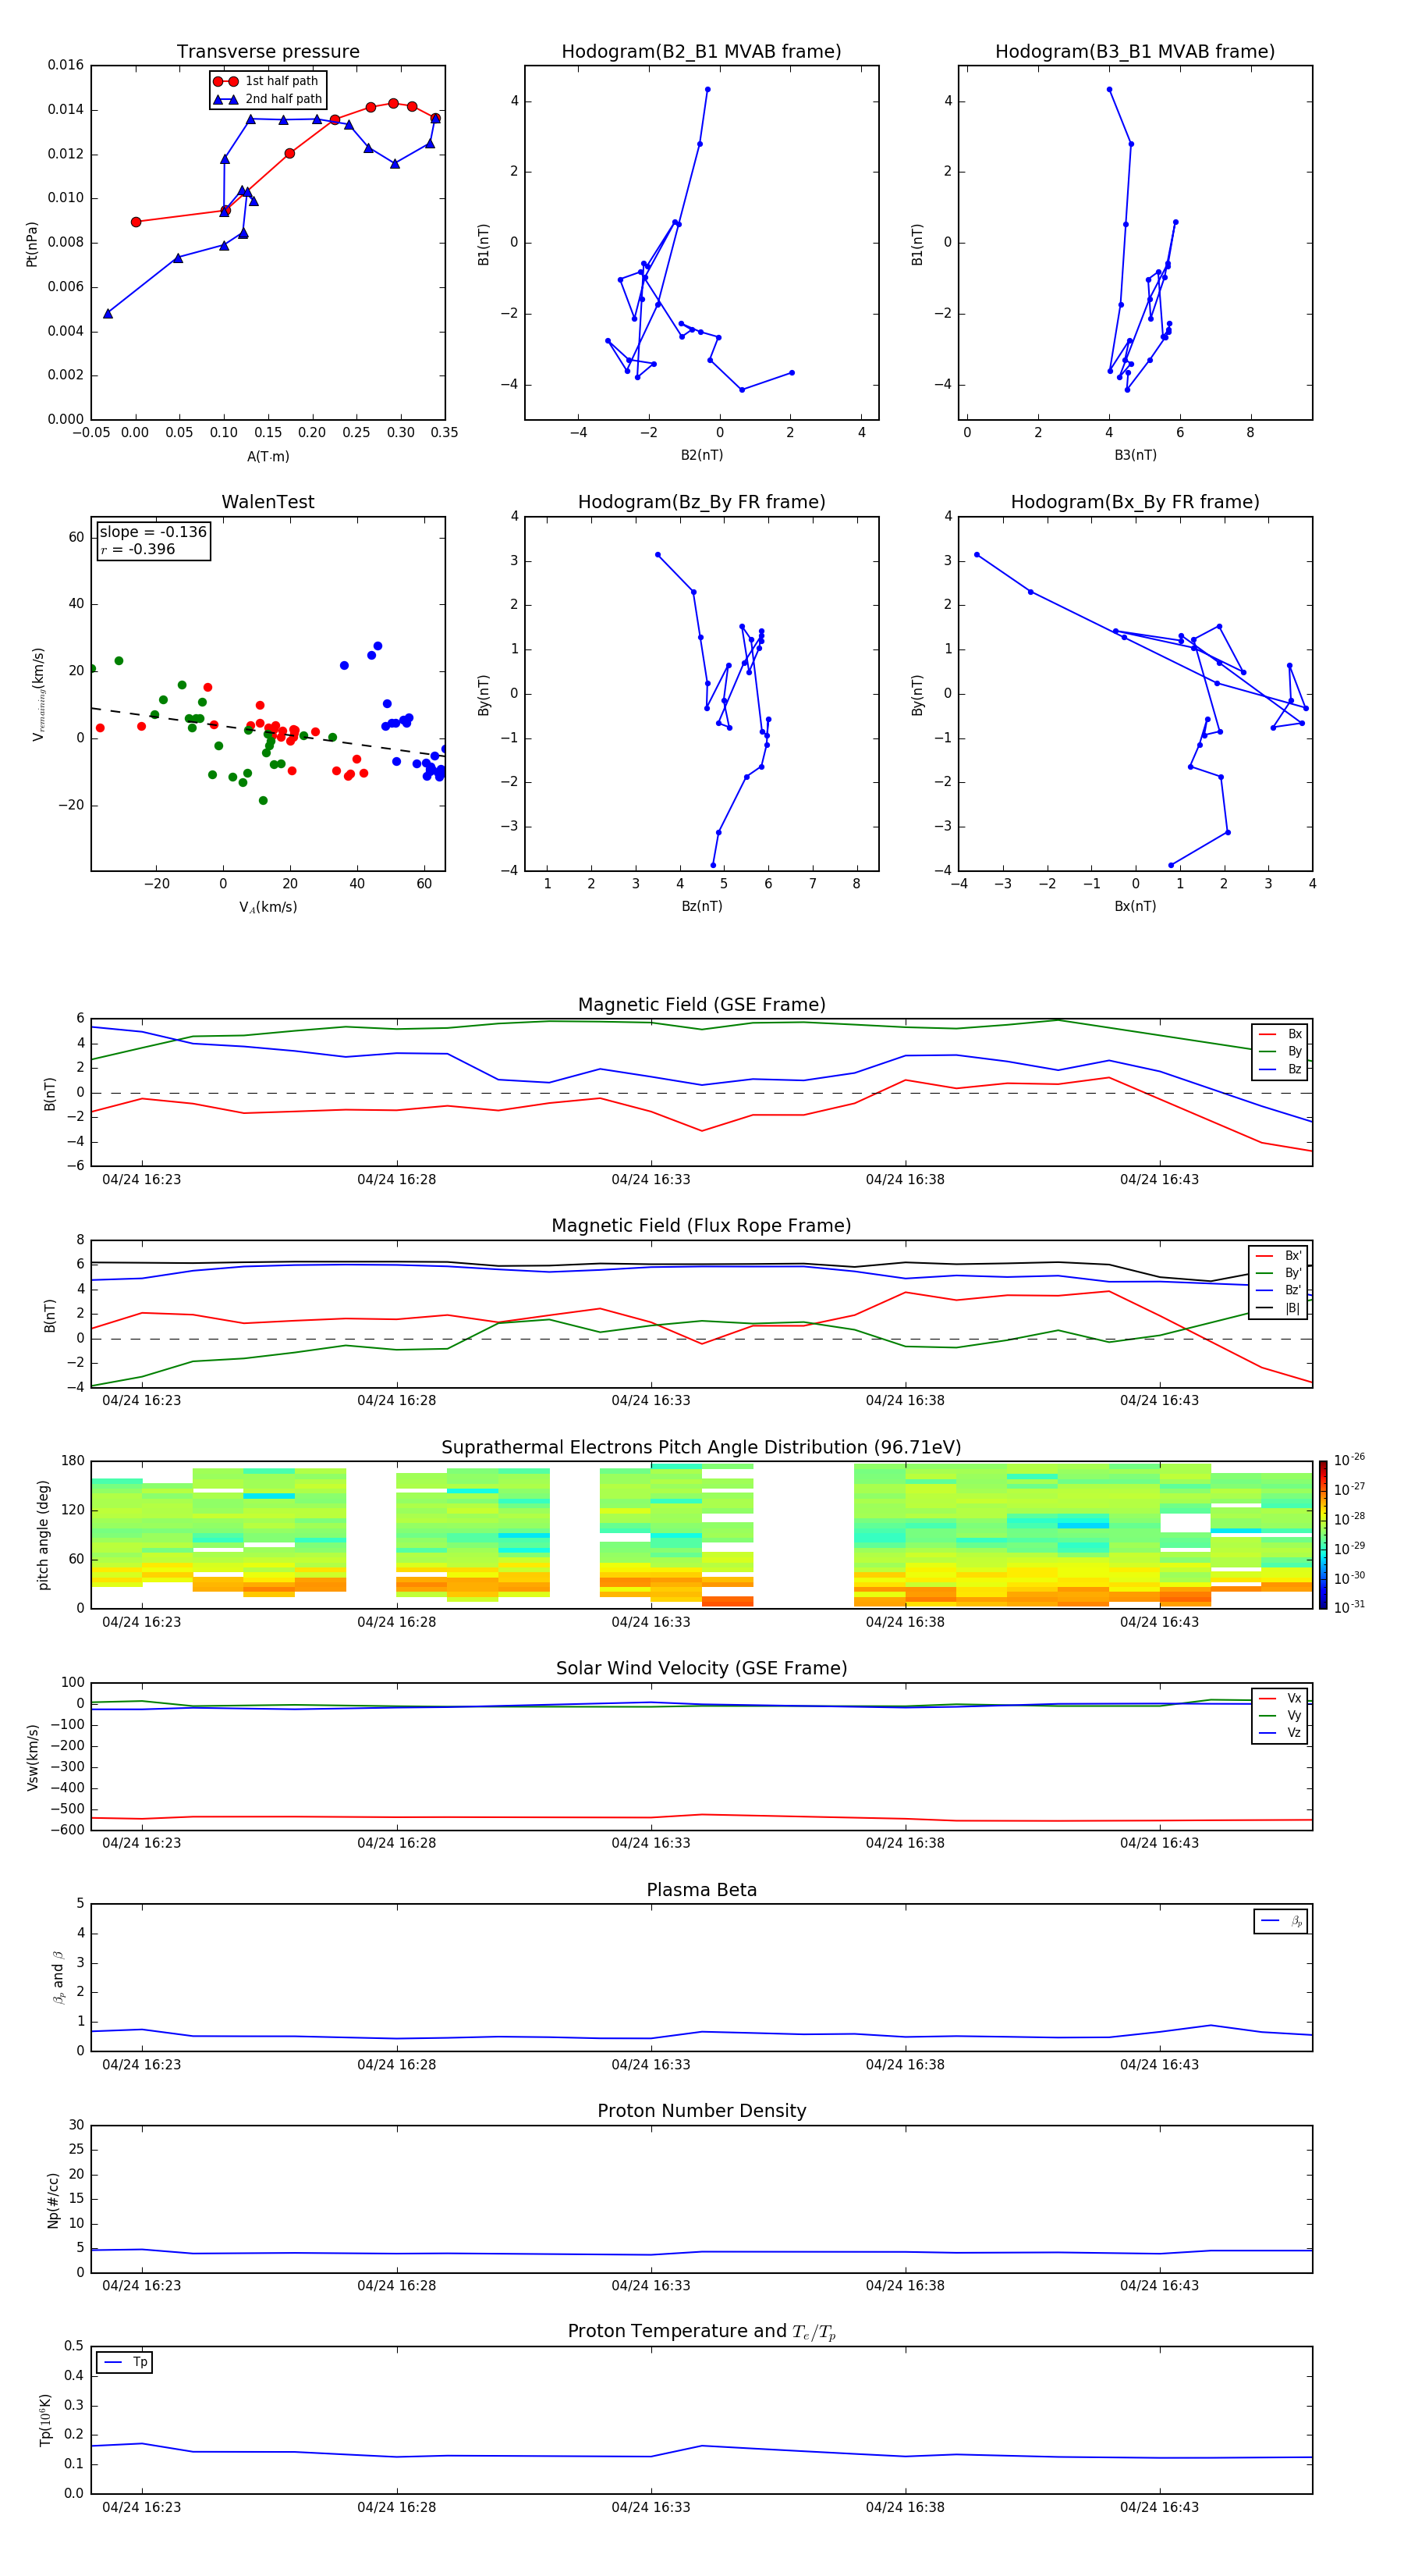Click the 'B2(nT)' axis label

pyautogui.click(x=701, y=455)
